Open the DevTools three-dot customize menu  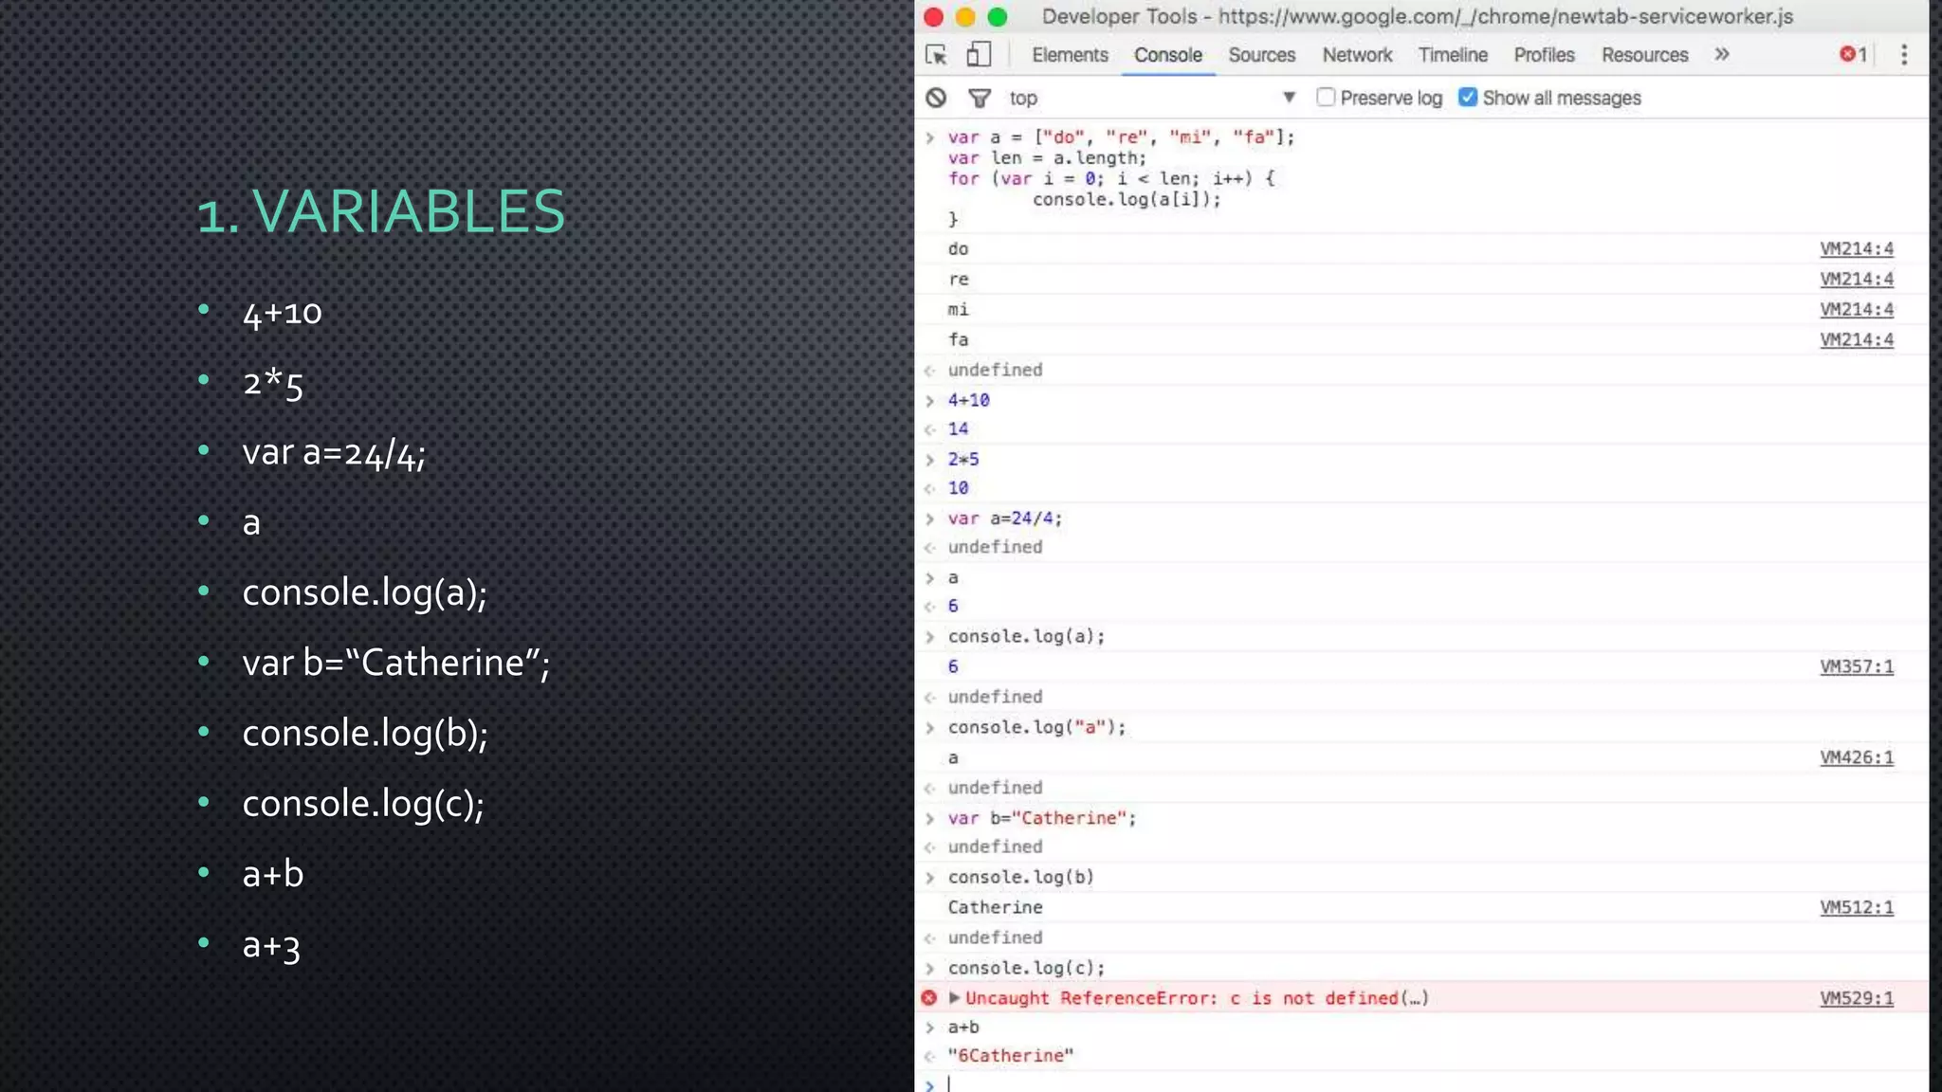[1904, 55]
